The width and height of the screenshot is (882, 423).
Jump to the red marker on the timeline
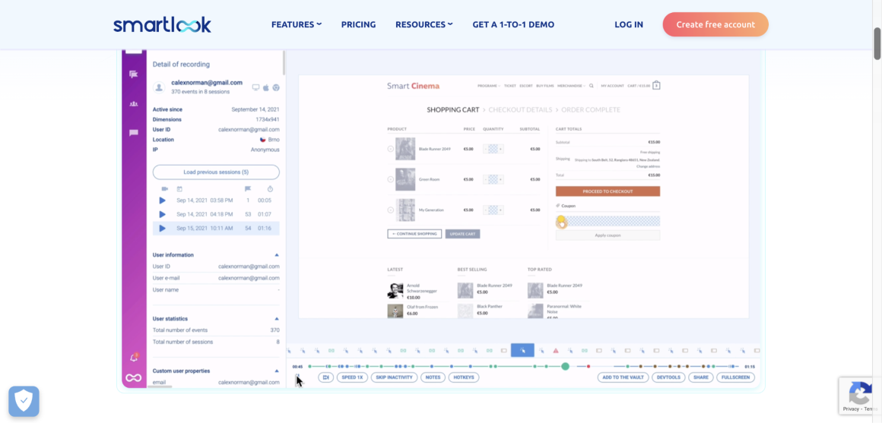point(589,366)
